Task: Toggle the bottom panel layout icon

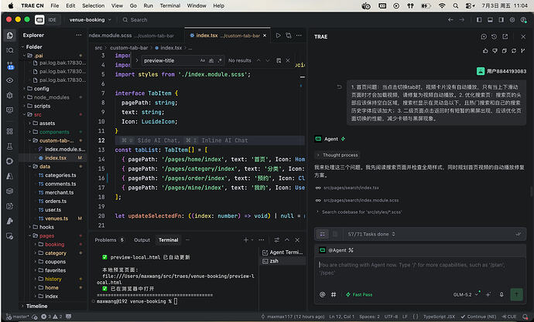Action: click(490, 20)
